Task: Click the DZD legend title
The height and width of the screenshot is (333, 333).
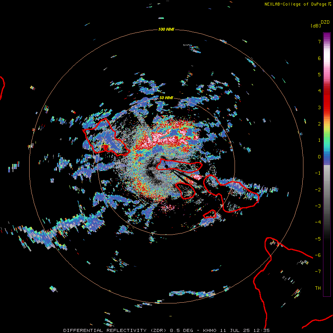Action: tap(325, 22)
